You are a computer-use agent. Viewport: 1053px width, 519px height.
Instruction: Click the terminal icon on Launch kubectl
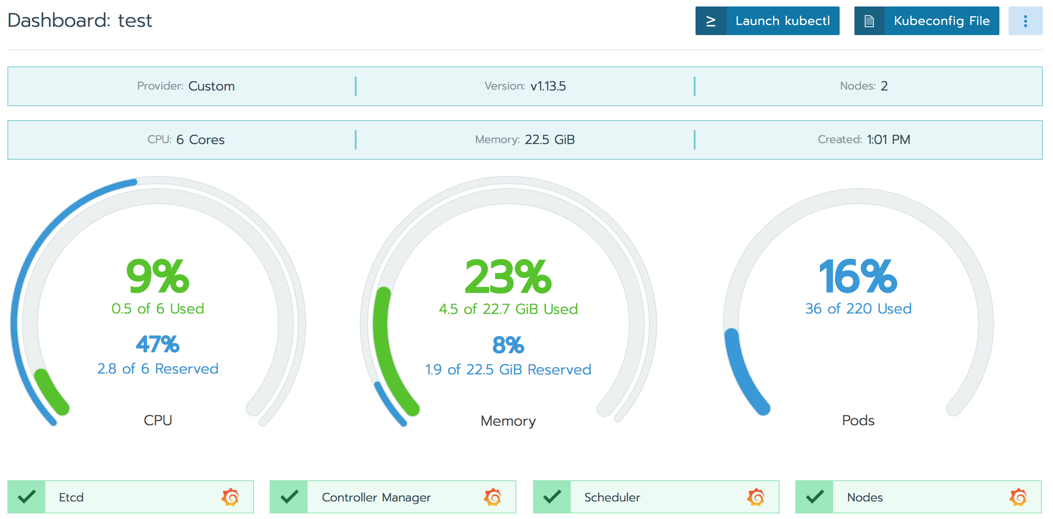click(711, 21)
